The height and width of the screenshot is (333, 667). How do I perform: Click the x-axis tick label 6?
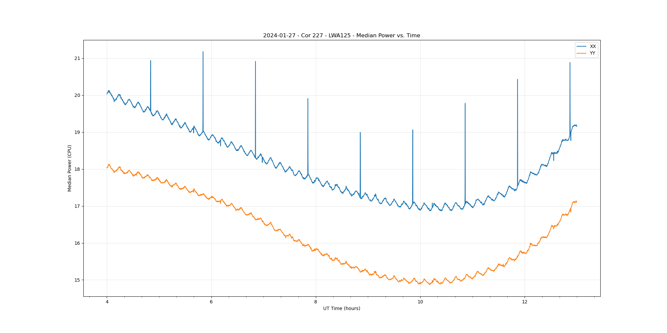coord(211,302)
